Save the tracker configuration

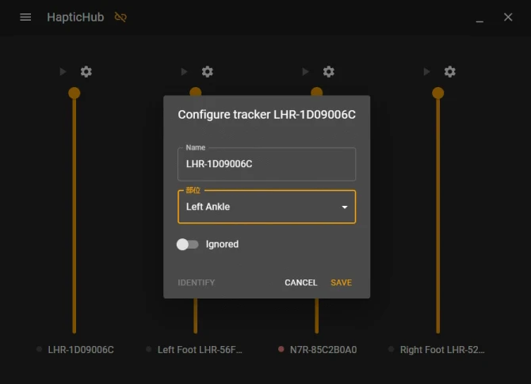point(341,283)
